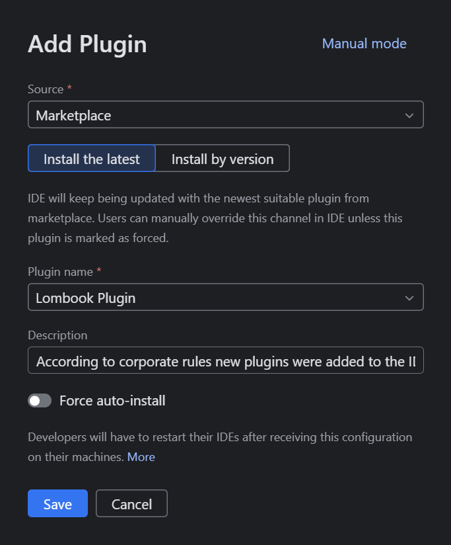This screenshot has height=545, width=451.
Task: Open Manual mode
Action: point(364,44)
